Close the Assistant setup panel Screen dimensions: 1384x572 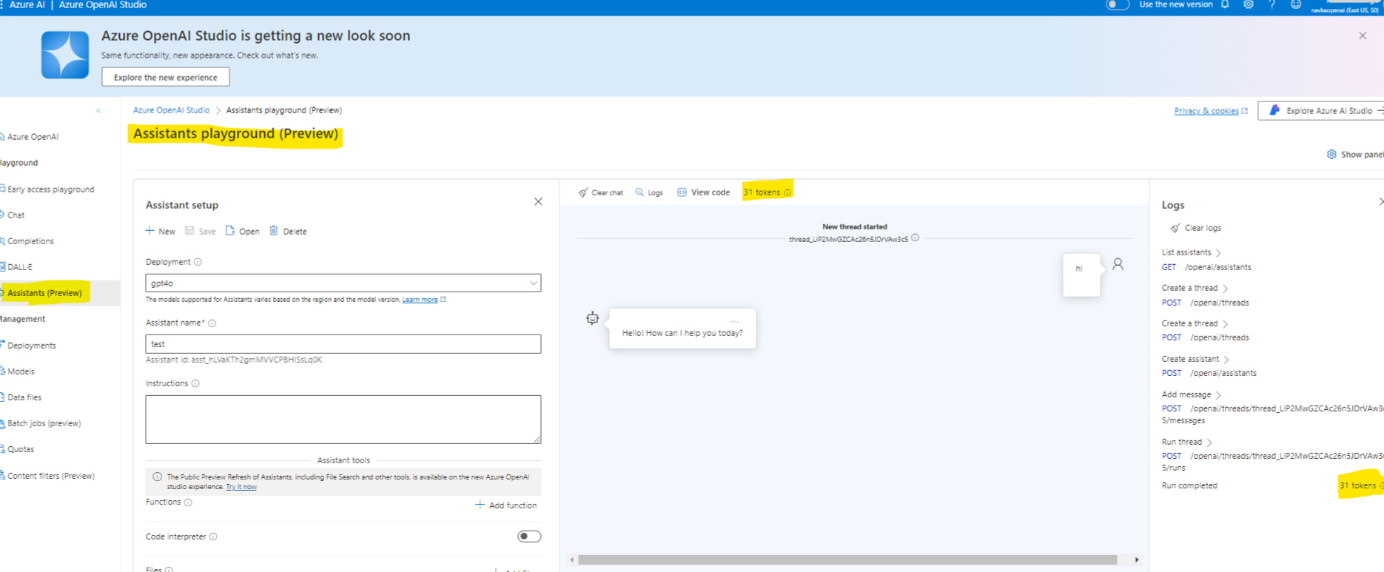pyautogui.click(x=538, y=201)
